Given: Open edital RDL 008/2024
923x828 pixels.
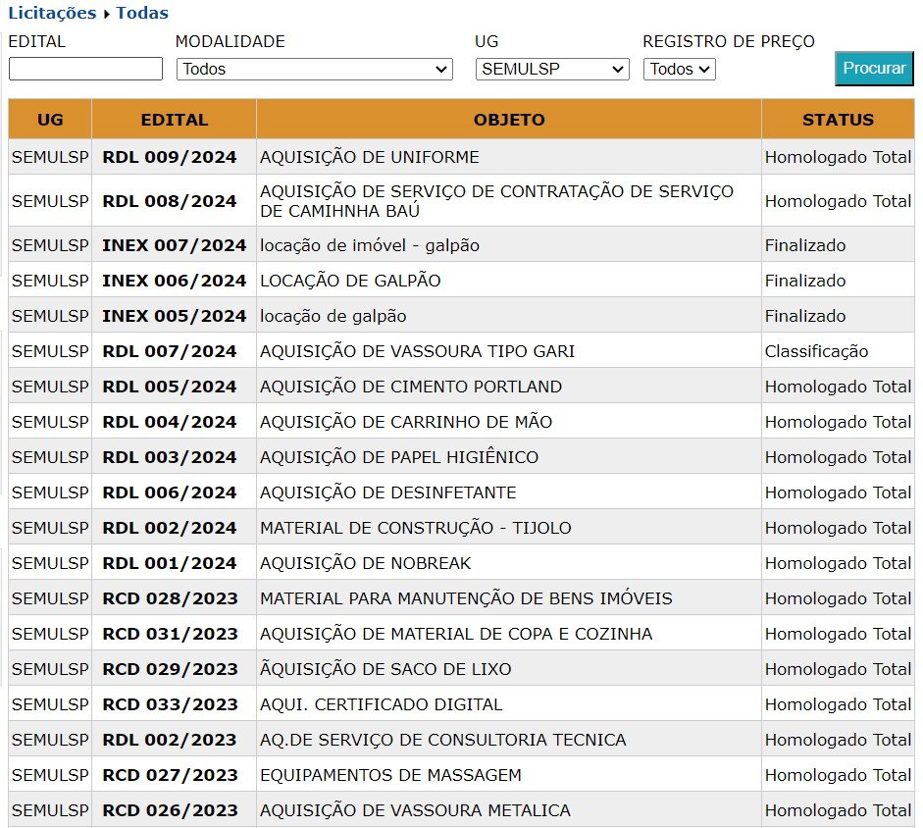Looking at the screenshot, I should (x=170, y=201).
